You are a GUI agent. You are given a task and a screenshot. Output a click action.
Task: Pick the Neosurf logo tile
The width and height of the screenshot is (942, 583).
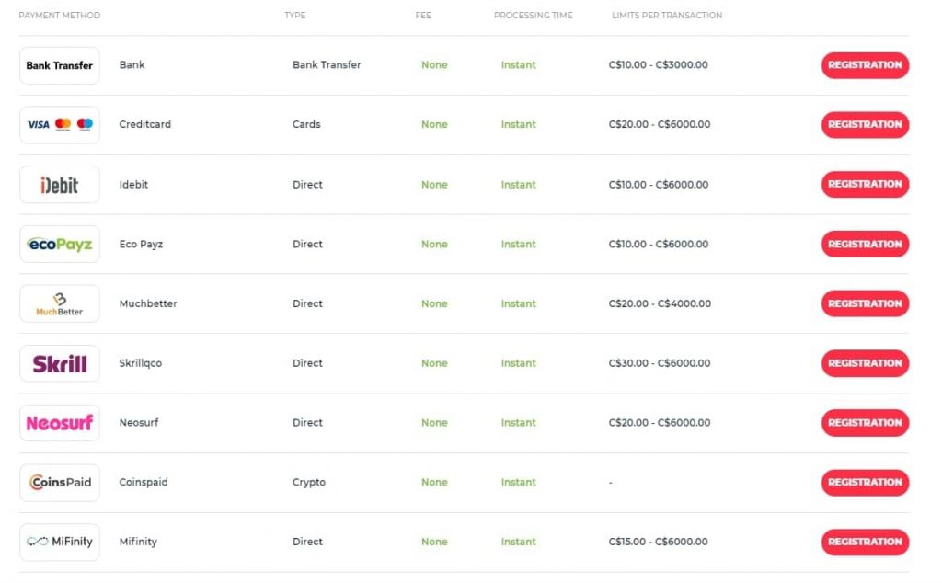(x=60, y=423)
